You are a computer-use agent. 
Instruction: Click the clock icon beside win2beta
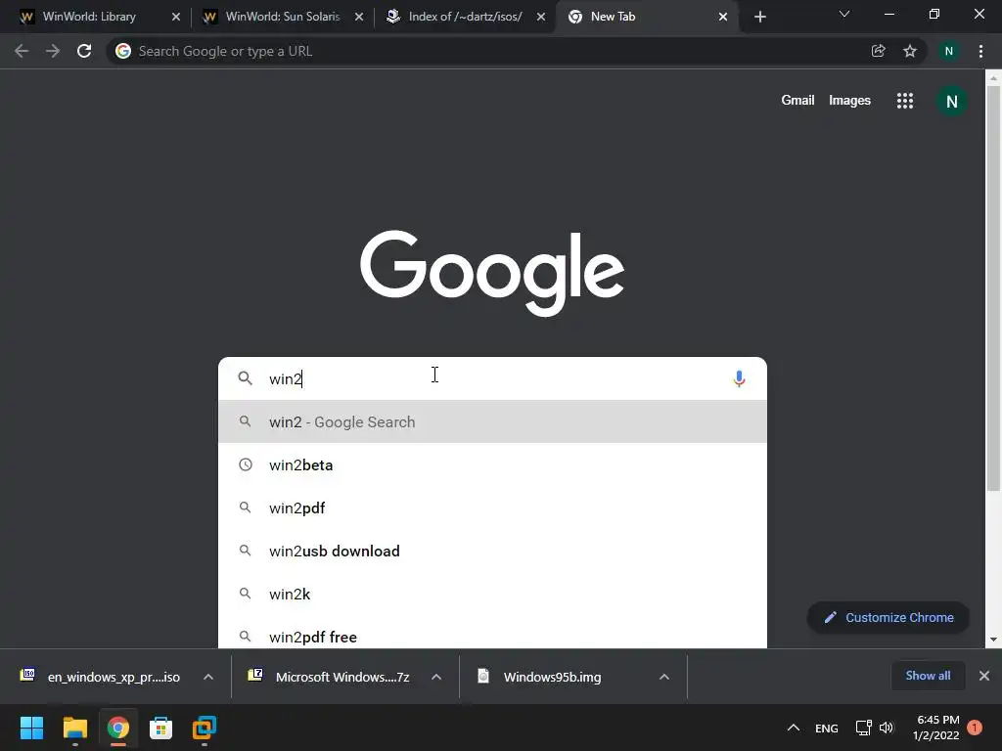[246, 464]
